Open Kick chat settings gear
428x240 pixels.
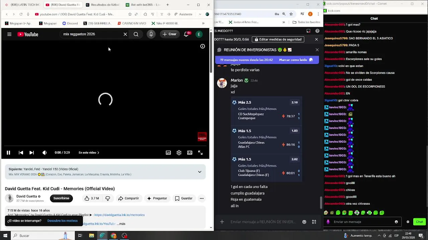(408, 222)
